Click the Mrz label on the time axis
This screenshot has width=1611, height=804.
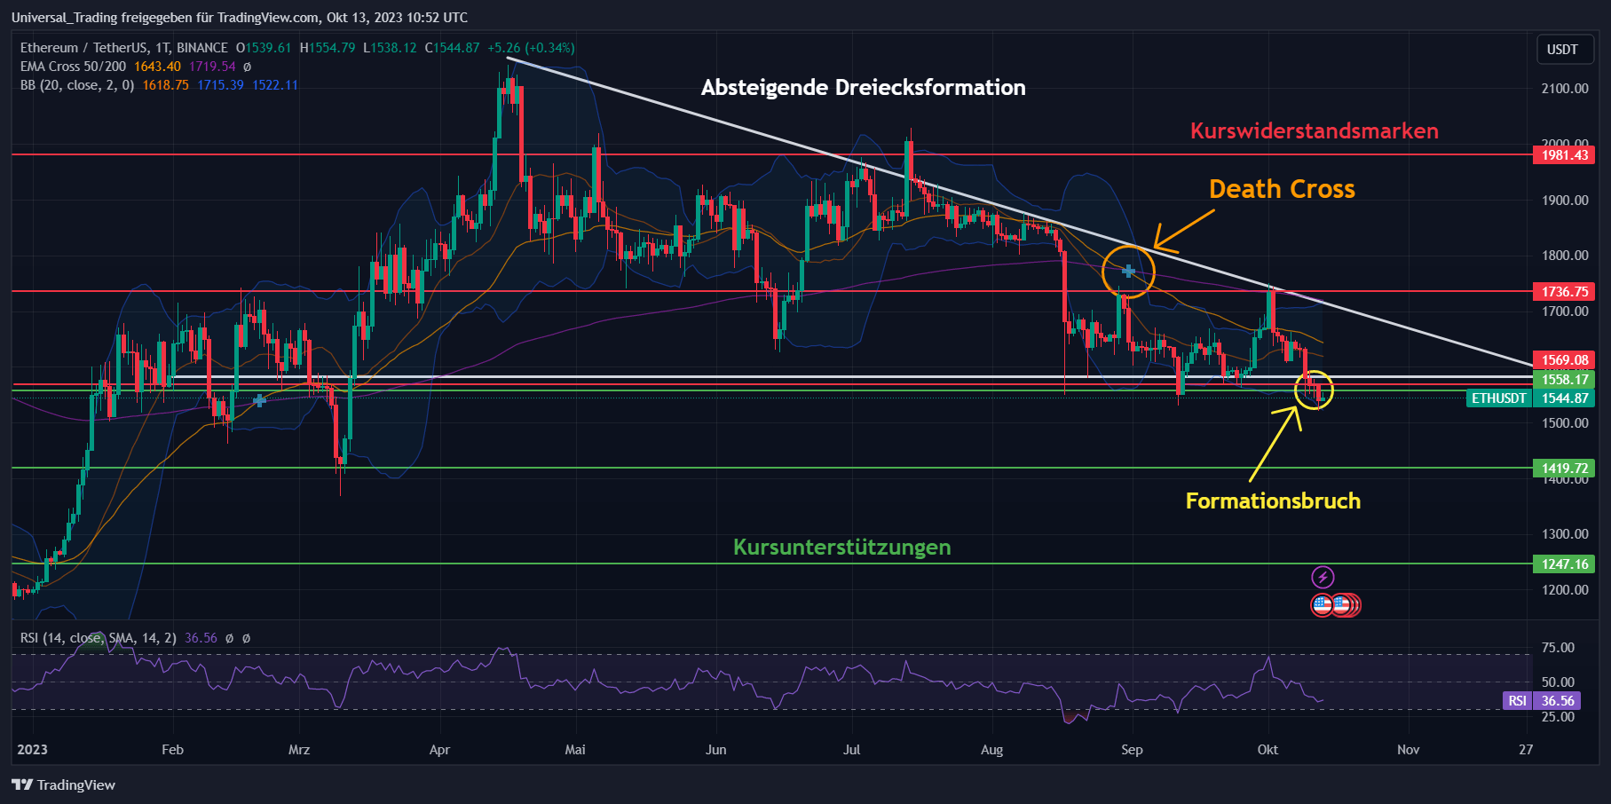pos(299,750)
